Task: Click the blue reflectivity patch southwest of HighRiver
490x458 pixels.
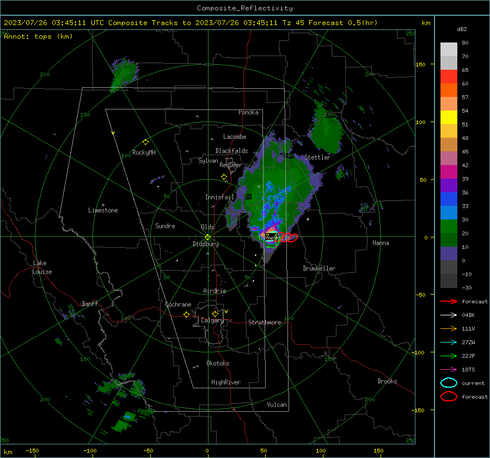Action: pos(127,417)
